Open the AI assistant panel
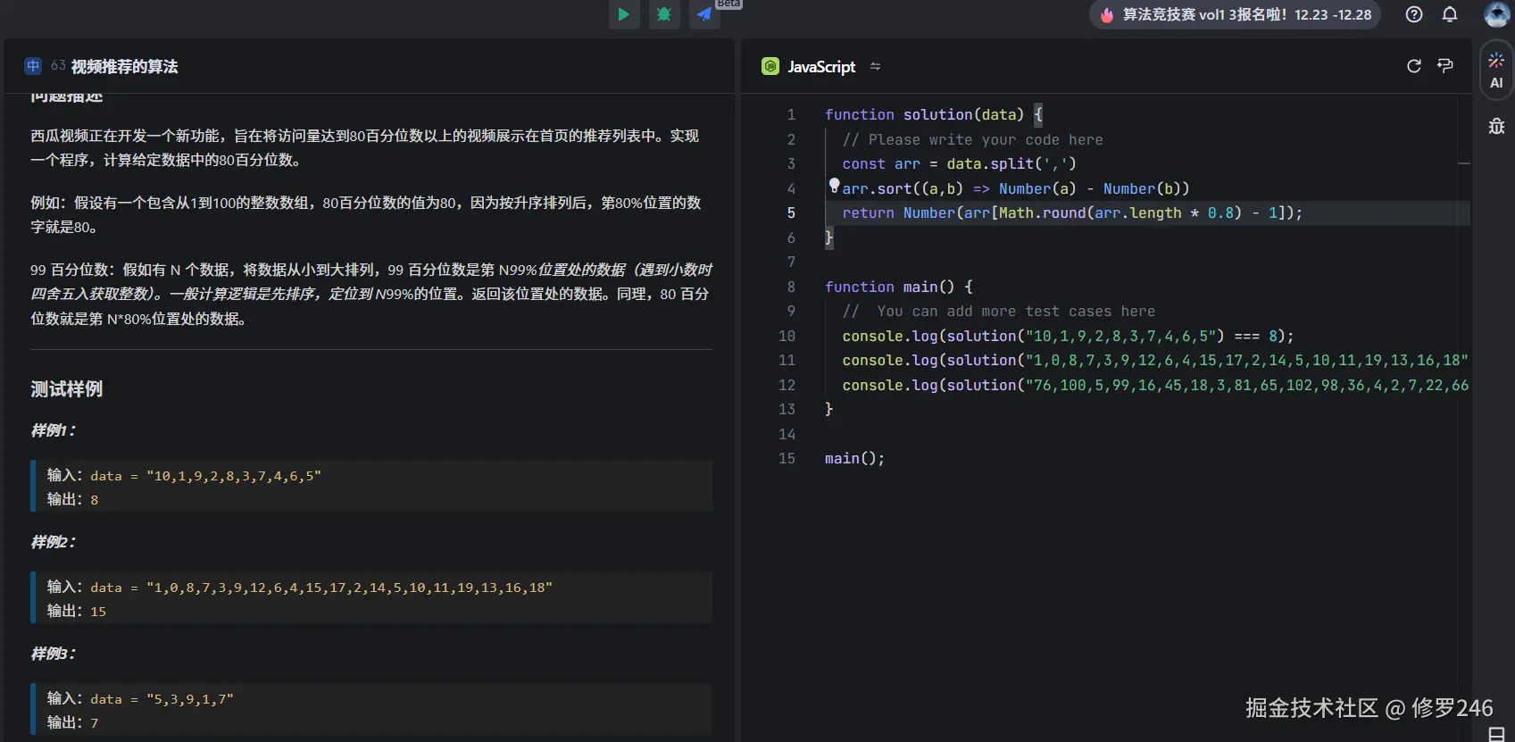Viewport: 1515px width, 742px height. (x=1496, y=71)
